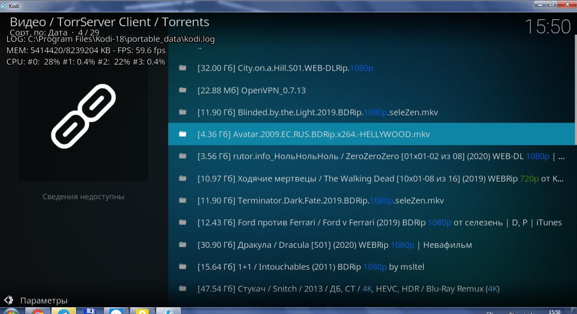Click the 15:50 clock in Kodi header
The image size is (577, 314).
[548, 27]
